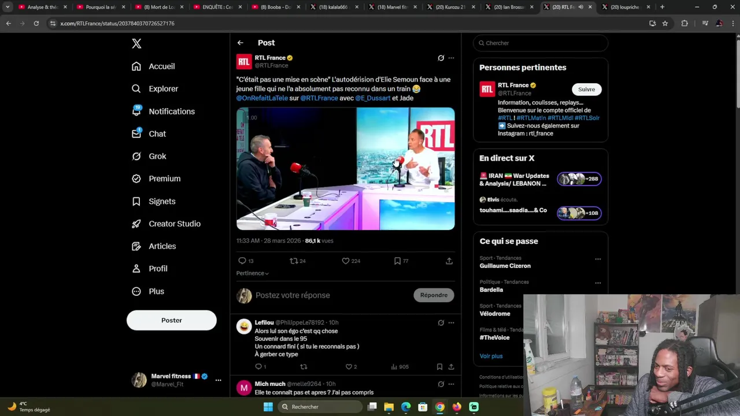This screenshot has width=740, height=416.
Task: Share Lefilou's reply
Action: [451, 367]
